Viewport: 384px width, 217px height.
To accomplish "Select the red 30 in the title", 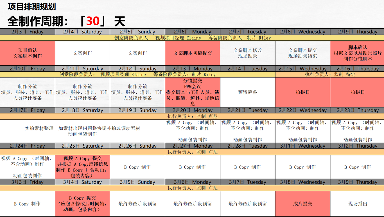I will tap(93, 21).
